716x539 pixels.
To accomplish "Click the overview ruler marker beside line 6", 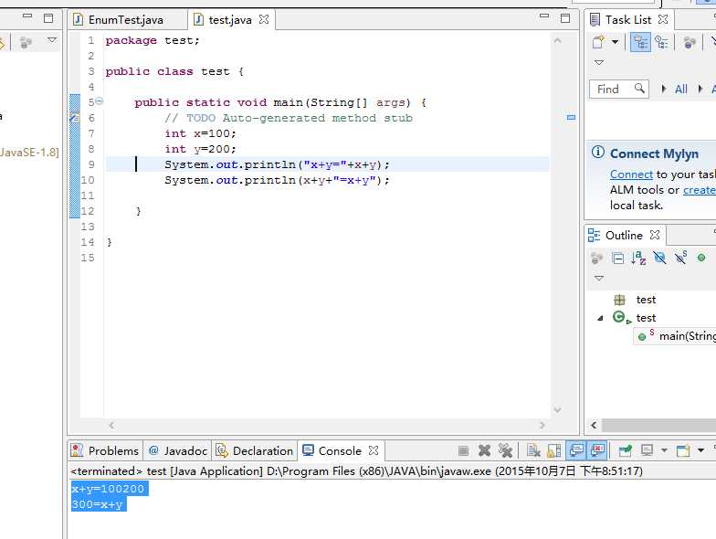I will coord(571,117).
